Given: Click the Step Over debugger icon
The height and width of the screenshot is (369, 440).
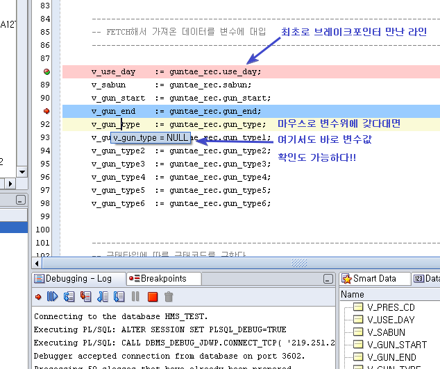Looking at the screenshot, I should pos(69,297).
